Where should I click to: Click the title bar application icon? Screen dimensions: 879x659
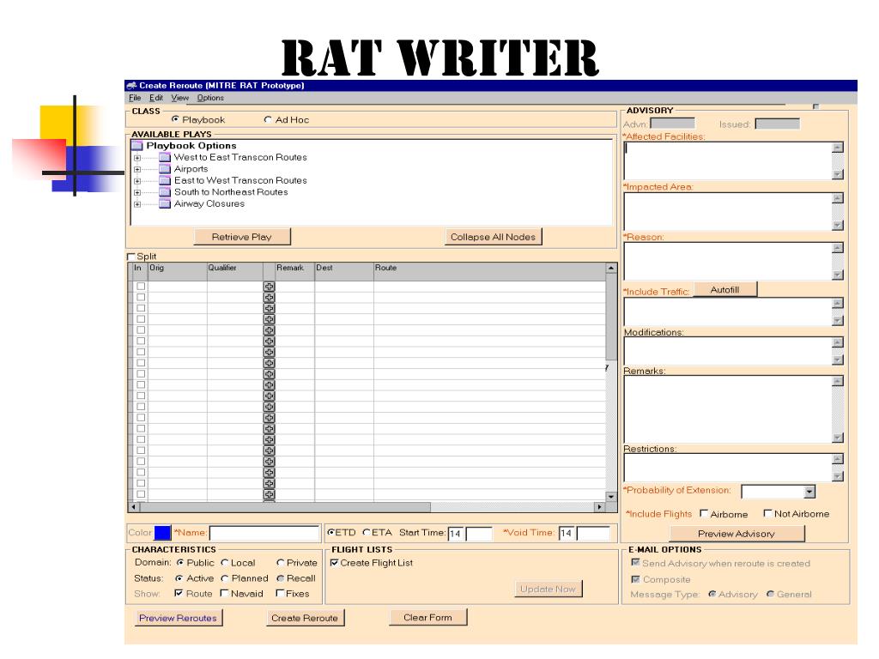131,86
